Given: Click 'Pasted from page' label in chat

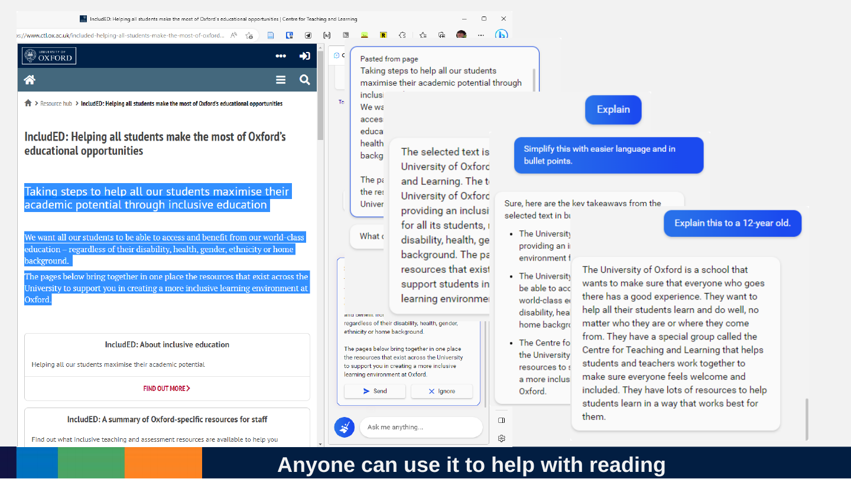Looking at the screenshot, I should click(389, 59).
